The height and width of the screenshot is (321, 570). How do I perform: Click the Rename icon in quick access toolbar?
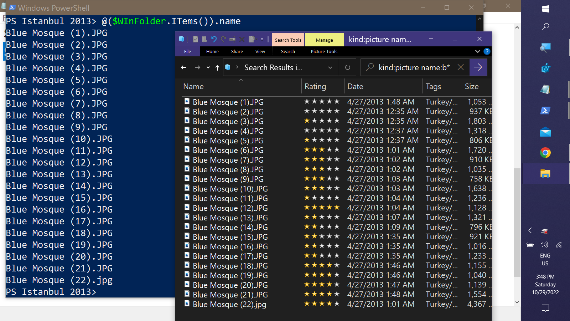[x=233, y=39]
